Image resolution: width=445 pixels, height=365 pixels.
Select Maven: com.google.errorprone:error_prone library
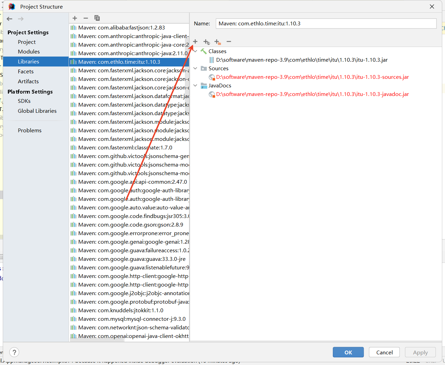coord(129,233)
